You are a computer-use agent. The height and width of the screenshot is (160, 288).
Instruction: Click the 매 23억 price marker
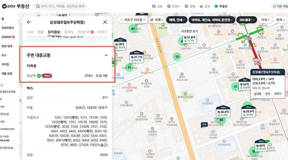(244, 85)
